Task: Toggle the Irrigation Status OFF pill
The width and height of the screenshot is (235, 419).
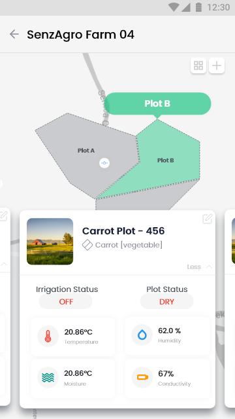Action: [65, 302]
